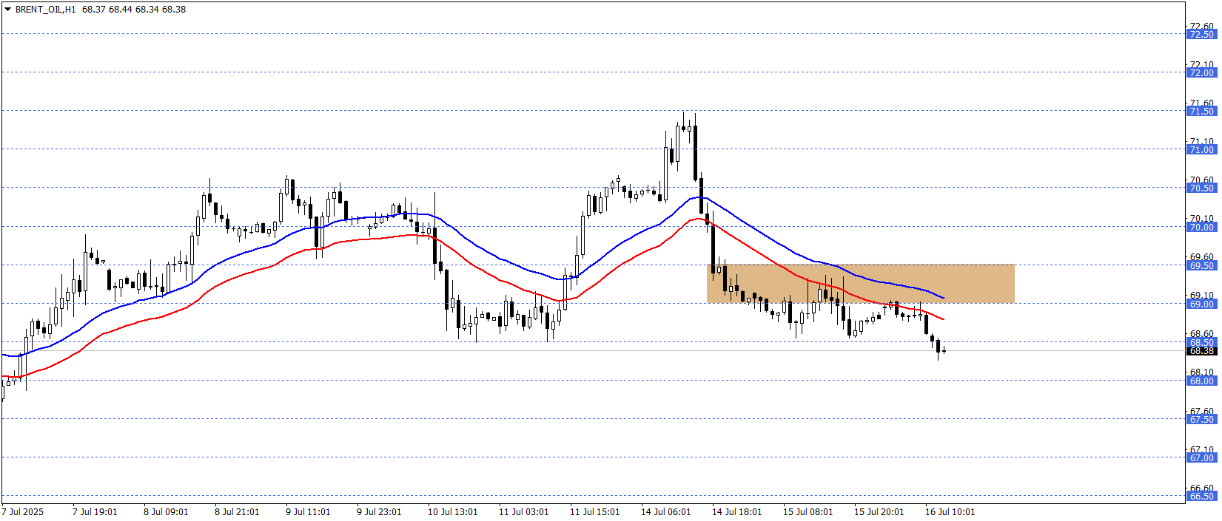Viewport: 1222px width, 521px height.
Task: Click the 14 Jul 06:01 time label
Action: (x=665, y=511)
